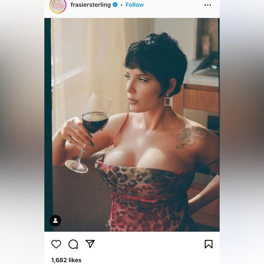Click the gold ring on the hand

70,141
